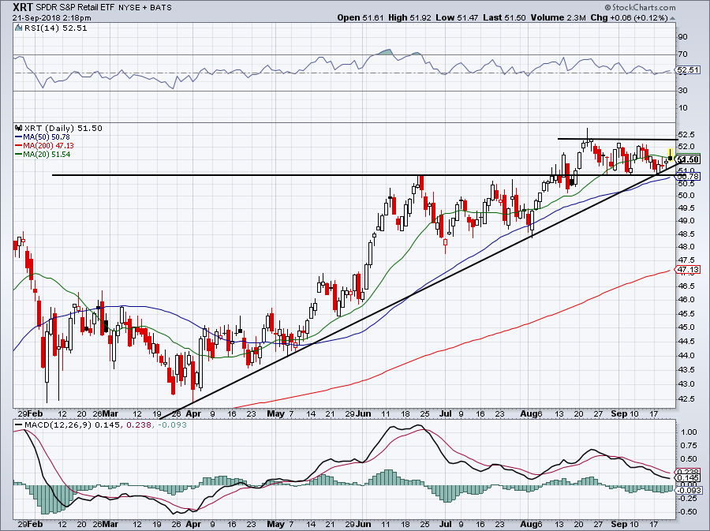Click the 52.51 value tag on RSI axis
The width and height of the screenshot is (710, 531).
click(x=688, y=70)
